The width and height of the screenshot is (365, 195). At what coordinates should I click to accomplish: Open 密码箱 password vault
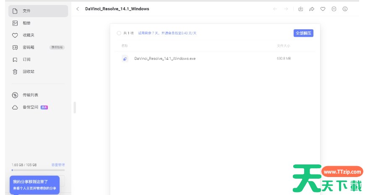[29, 47]
